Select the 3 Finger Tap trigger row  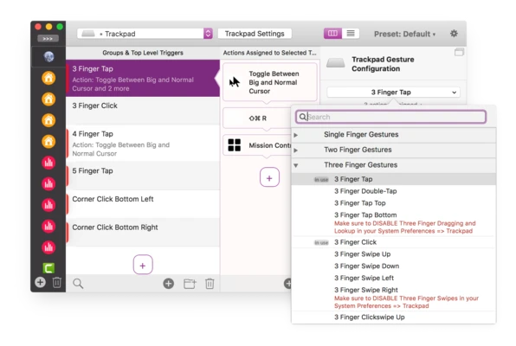pyautogui.click(x=143, y=78)
